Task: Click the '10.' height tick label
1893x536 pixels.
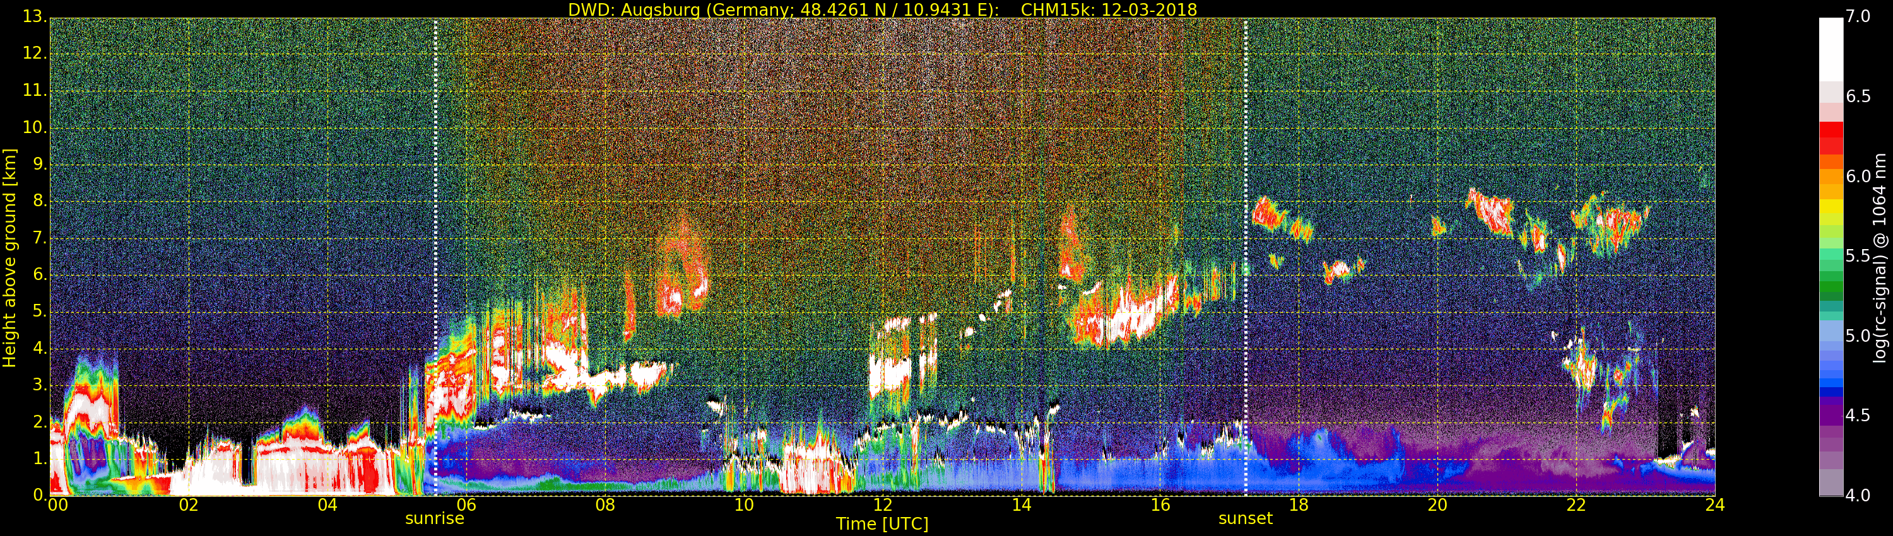Action: coord(35,128)
